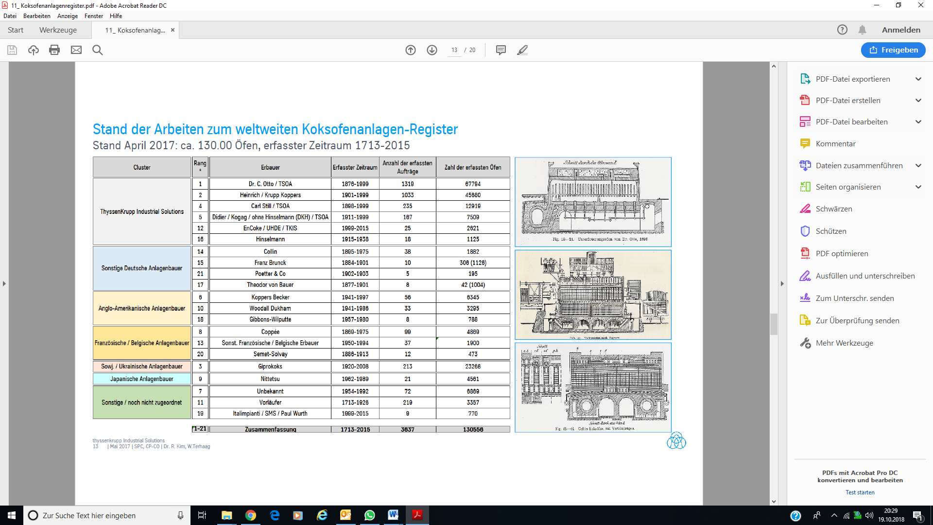Click ThyssenKrupp Industrial Solutions cluster cell

tap(142, 211)
